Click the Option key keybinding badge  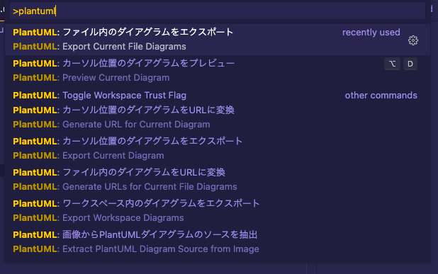click(392, 64)
